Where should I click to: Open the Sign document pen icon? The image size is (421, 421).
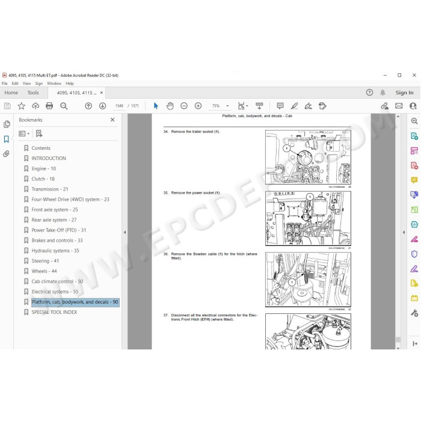(x=308, y=106)
